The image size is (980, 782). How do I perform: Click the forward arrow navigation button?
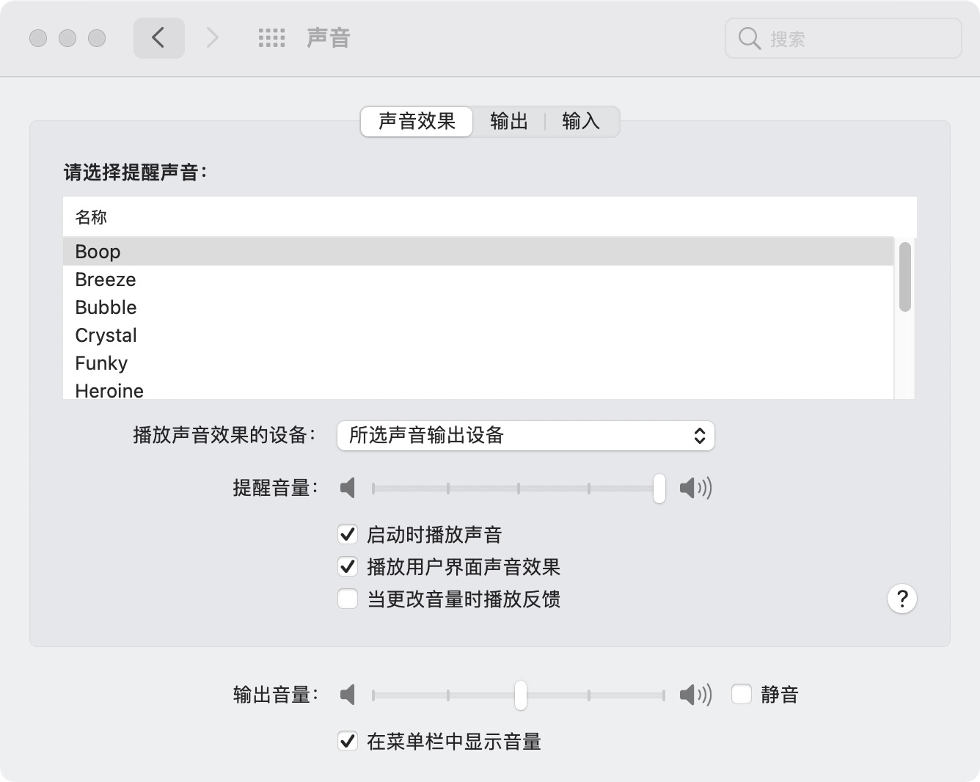coord(212,38)
